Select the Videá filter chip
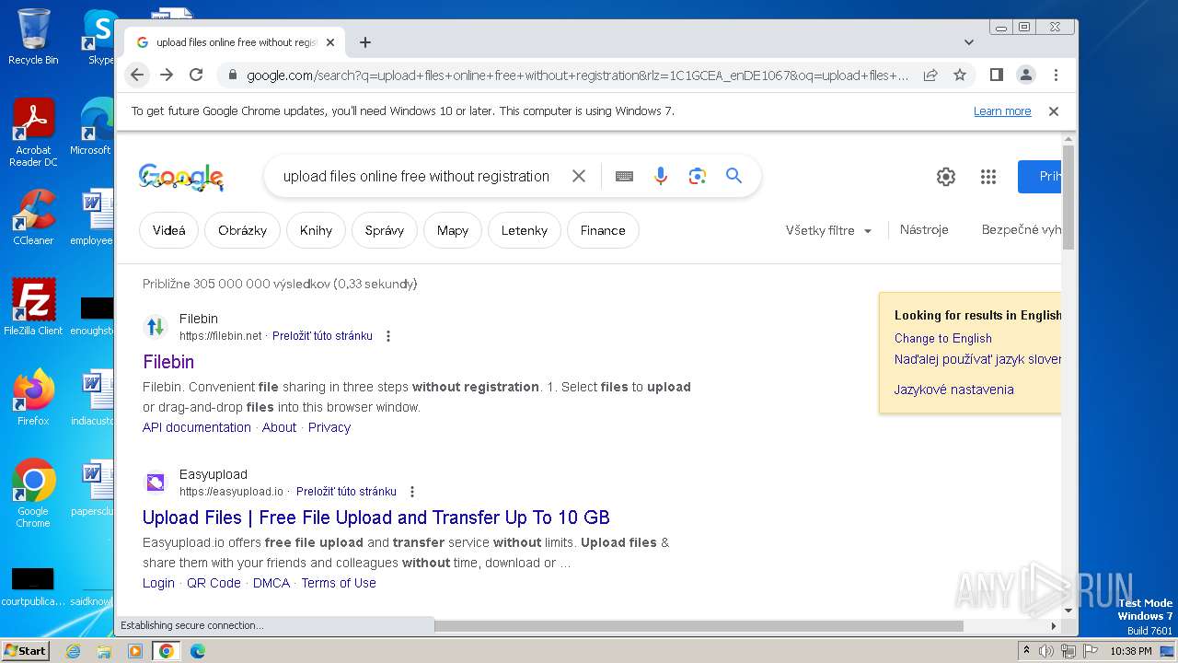The image size is (1178, 663). pos(168,230)
